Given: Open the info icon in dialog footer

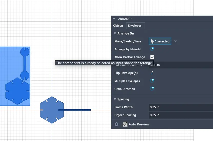Looking at the screenshot, I should pos(116,124).
